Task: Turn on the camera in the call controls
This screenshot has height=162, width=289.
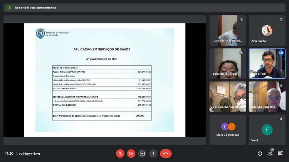Action: (x=131, y=154)
